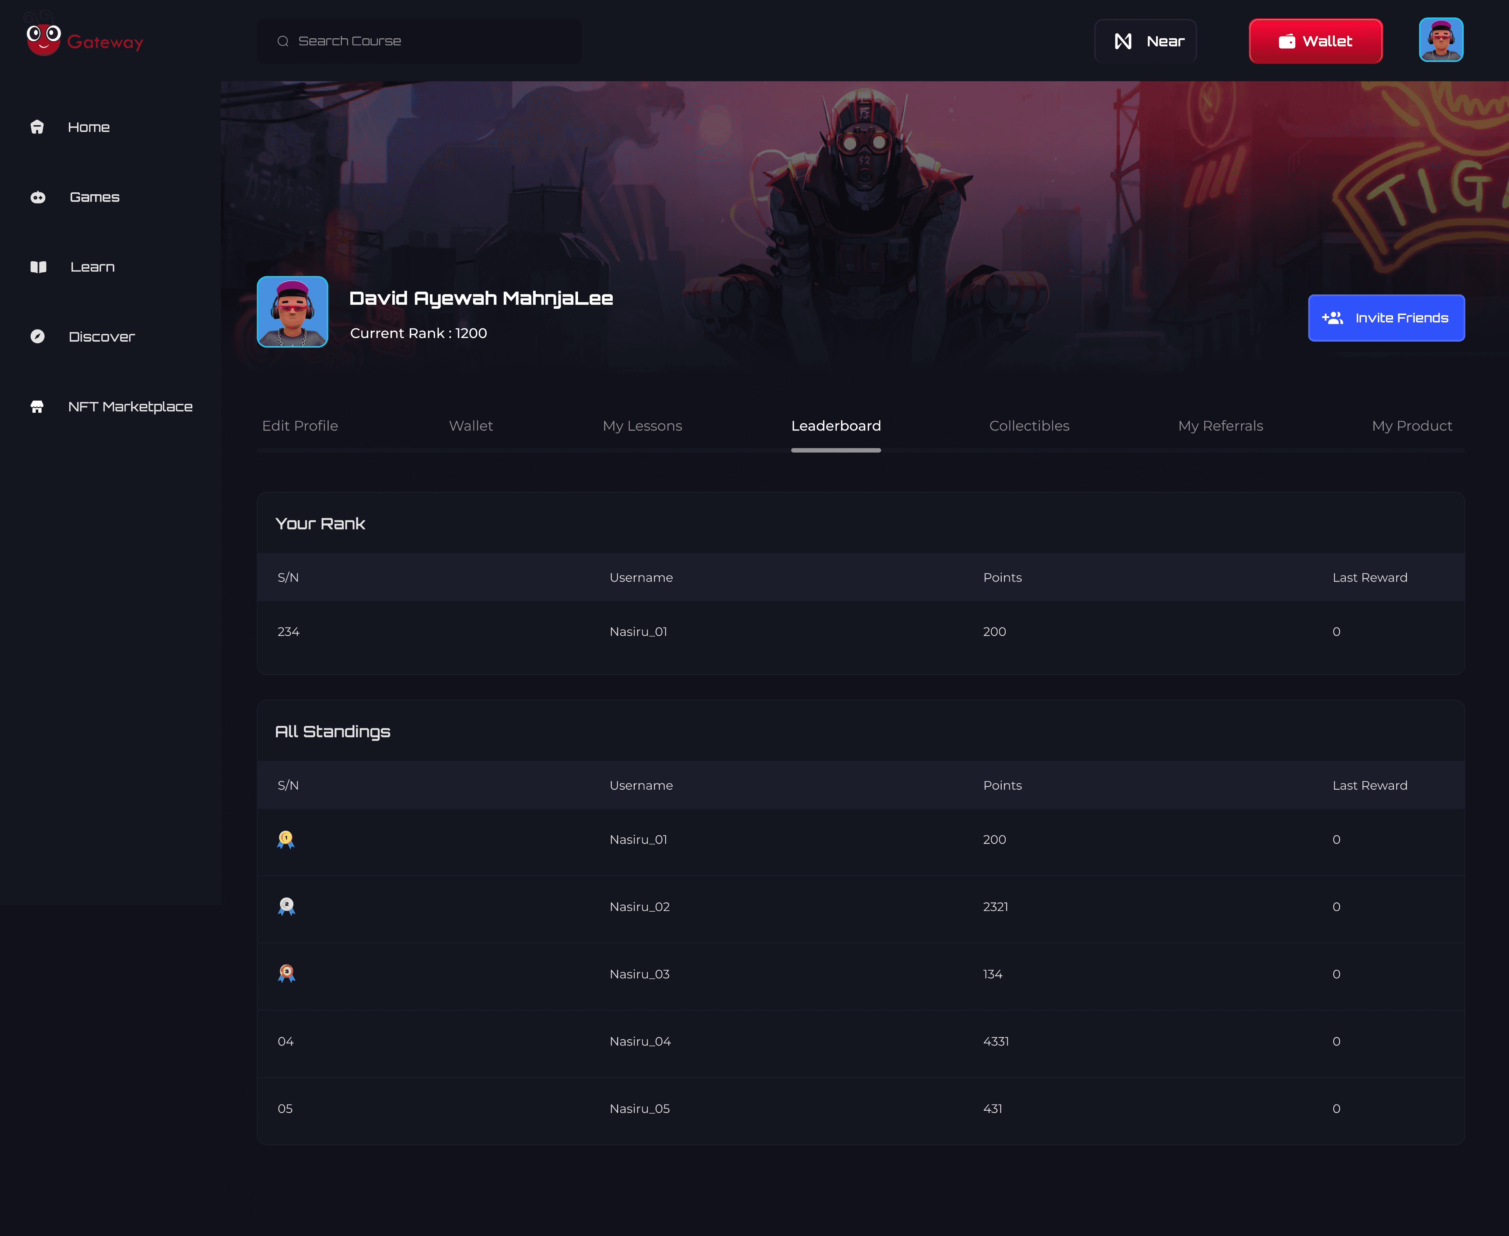Click the Invite Friends button
This screenshot has height=1236, width=1509.
[1386, 318]
